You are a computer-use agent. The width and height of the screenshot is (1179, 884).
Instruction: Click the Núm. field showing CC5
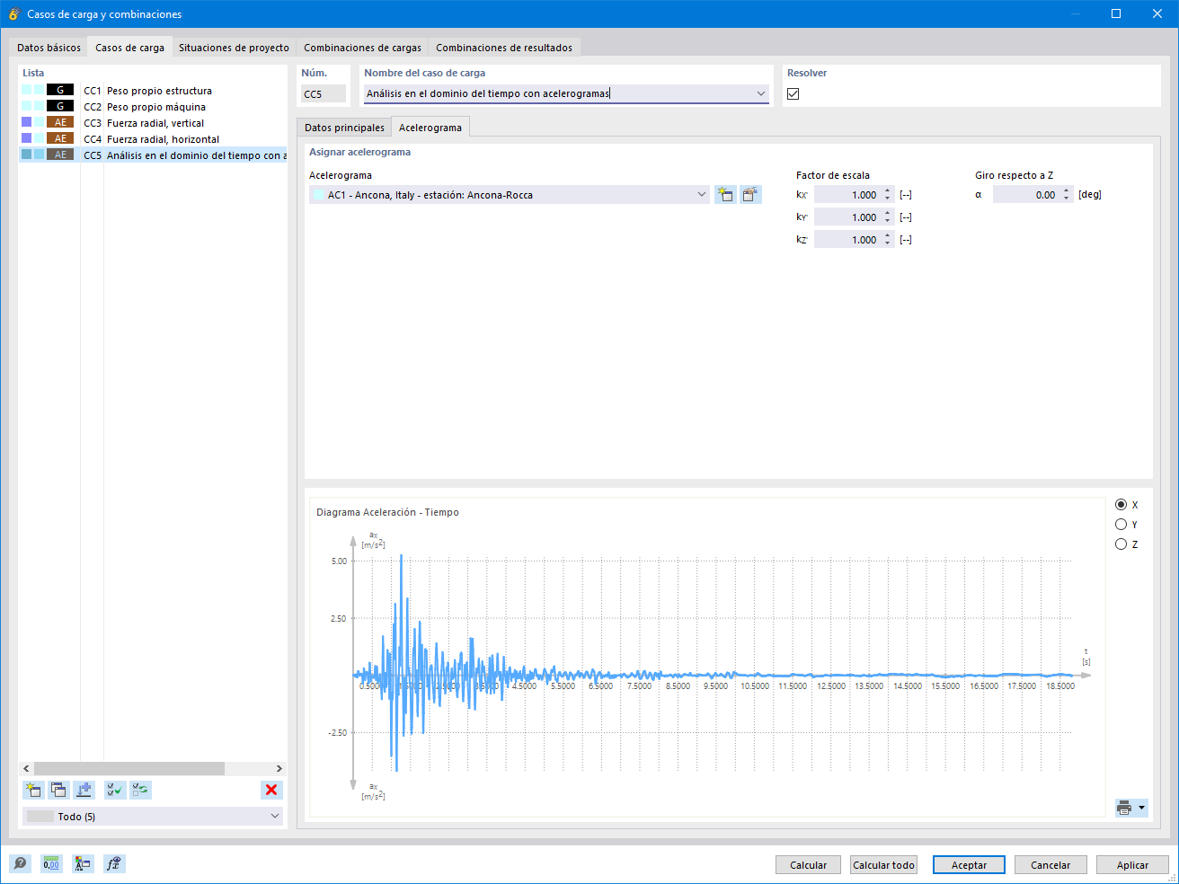coord(324,93)
